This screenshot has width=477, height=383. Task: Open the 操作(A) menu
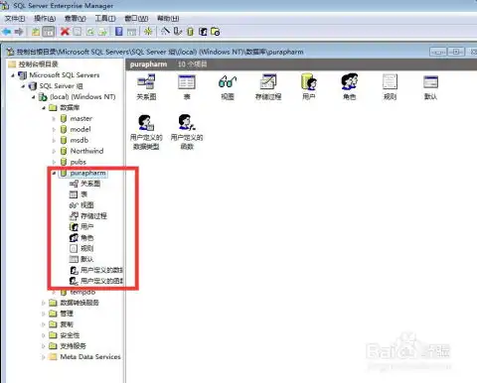pyautogui.click(x=45, y=19)
